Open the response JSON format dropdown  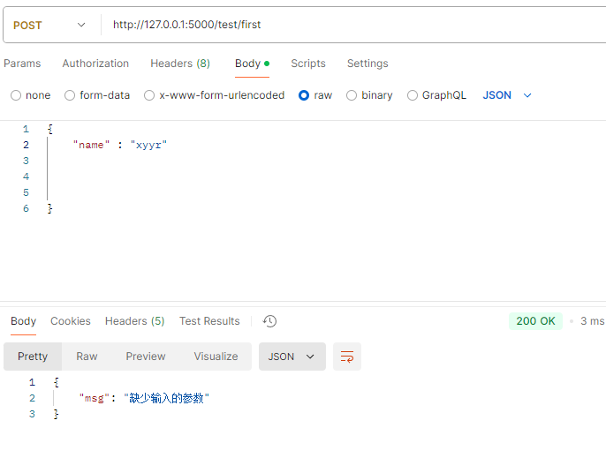[x=292, y=357]
